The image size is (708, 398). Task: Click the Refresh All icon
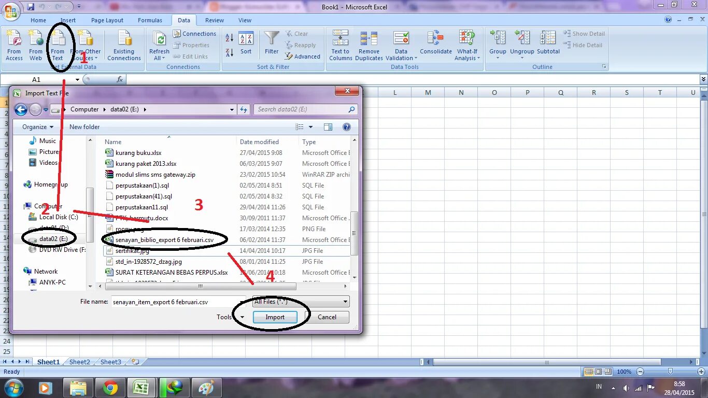click(159, 46)
